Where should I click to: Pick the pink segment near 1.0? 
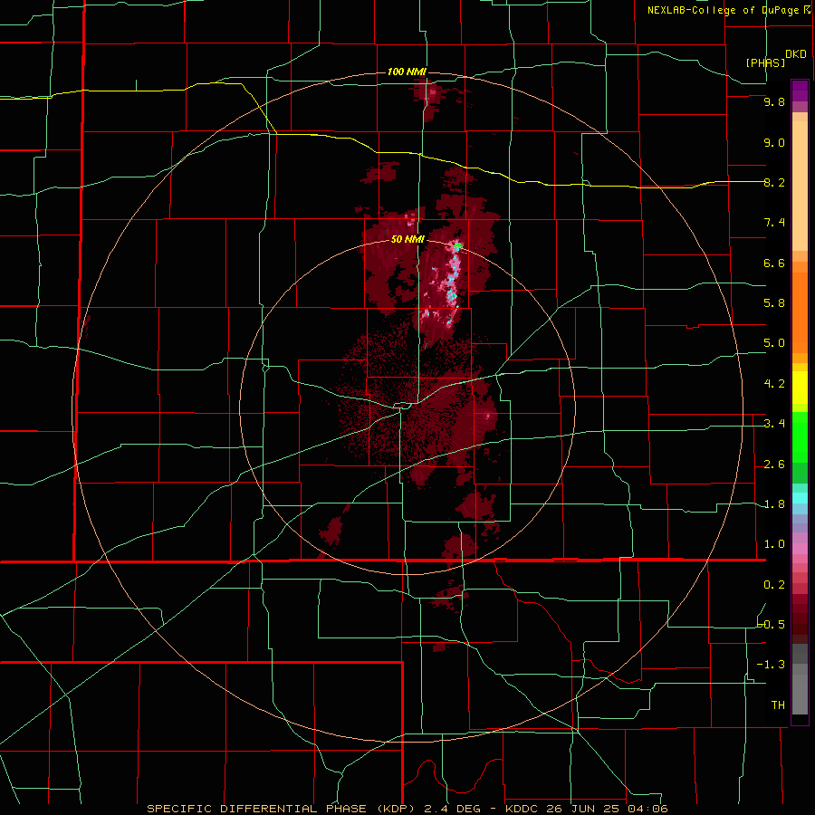pyautogui.click(x=800, y=549)
